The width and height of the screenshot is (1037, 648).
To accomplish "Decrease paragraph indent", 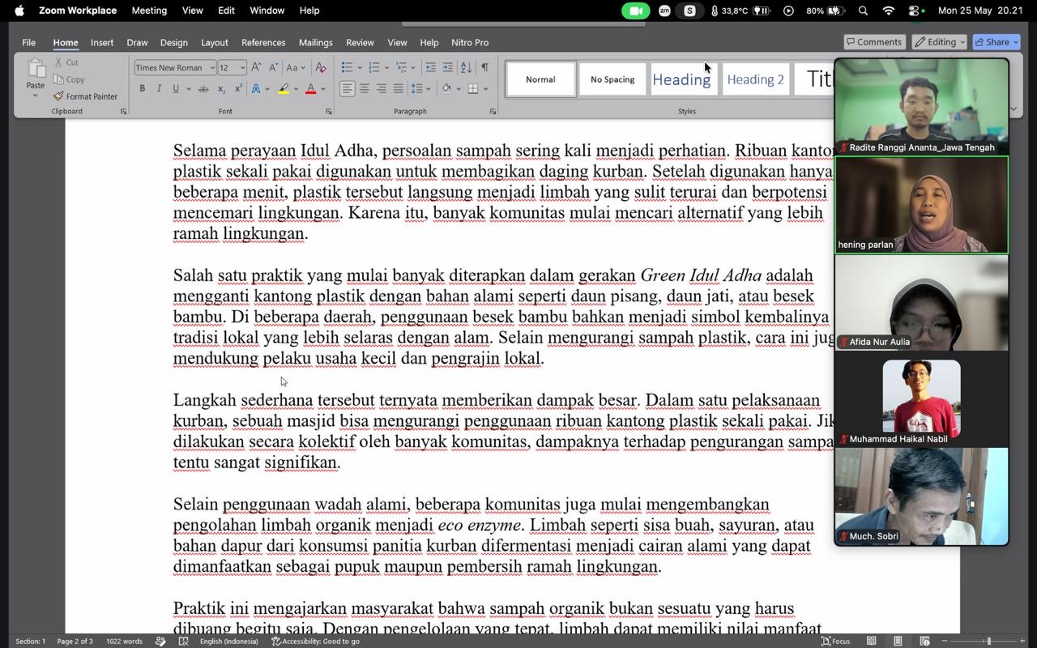I will coord(430,67).
